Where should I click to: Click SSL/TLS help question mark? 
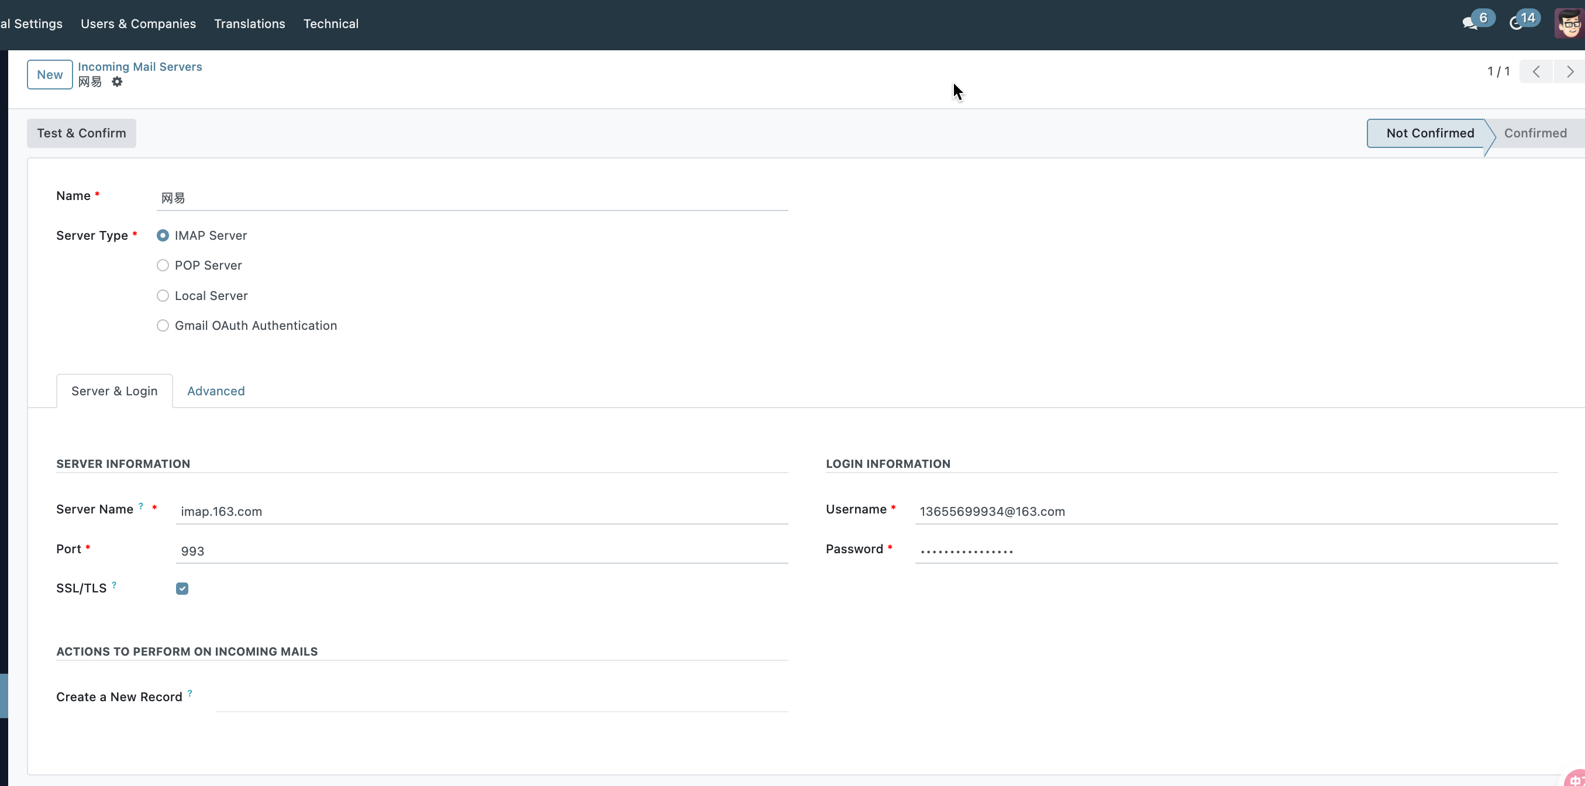114,584
